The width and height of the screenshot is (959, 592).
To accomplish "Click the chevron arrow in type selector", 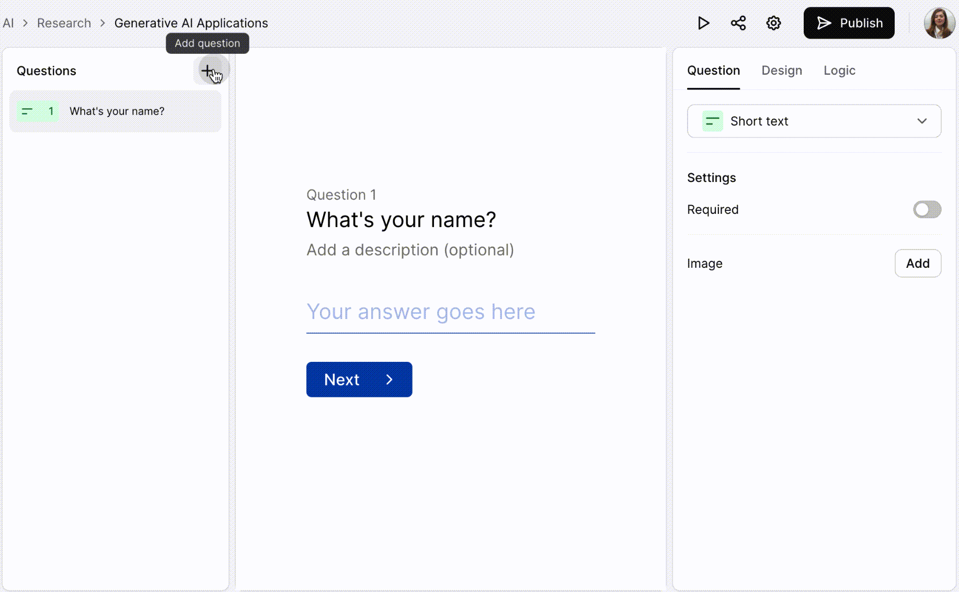I will click(x=922, y=121).
